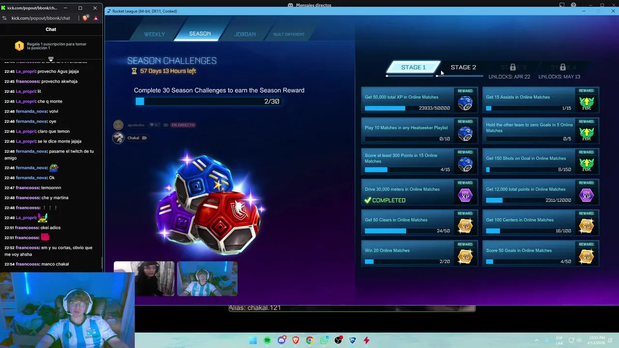The width and height of the screenshot is (619, 348).
Task: Click username fraancooss on manco chakal message
Action: pos(28,264)
